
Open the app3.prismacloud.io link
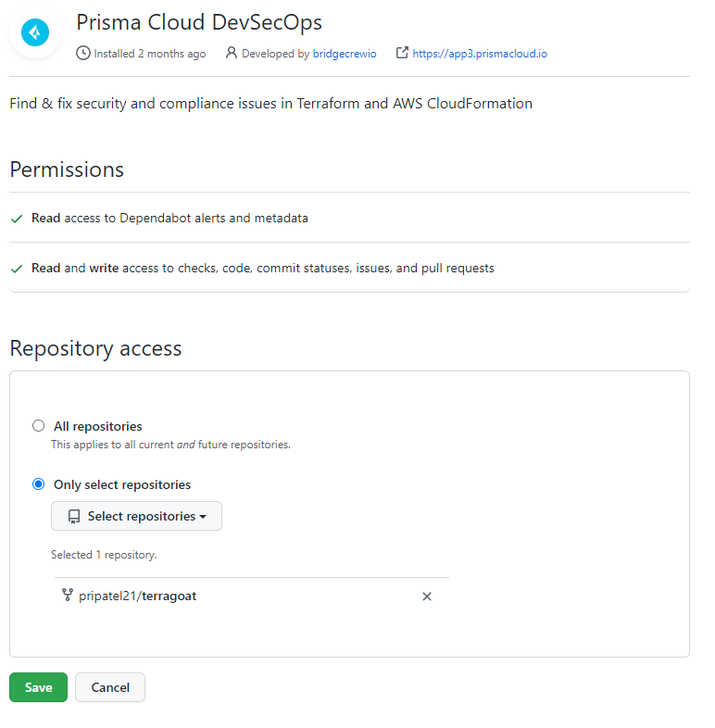point(480,54)
